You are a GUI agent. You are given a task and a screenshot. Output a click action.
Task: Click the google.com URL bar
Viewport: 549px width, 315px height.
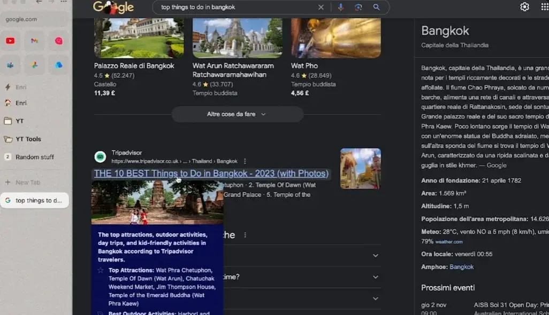pos(35,19)
